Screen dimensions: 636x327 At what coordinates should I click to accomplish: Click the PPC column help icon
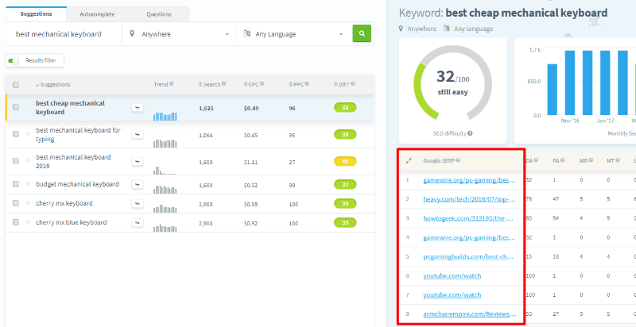[x=307, y=84]
